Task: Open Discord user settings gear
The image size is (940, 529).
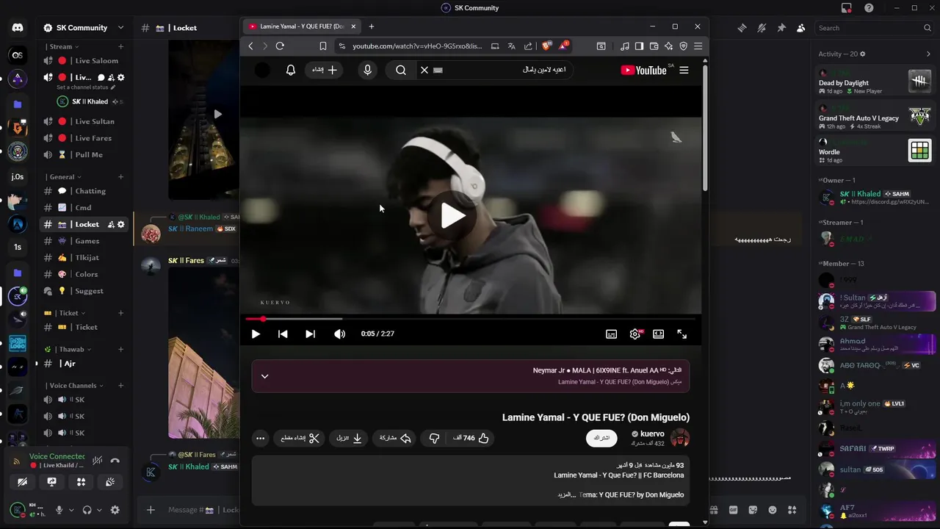Action: tap(115, 510)
